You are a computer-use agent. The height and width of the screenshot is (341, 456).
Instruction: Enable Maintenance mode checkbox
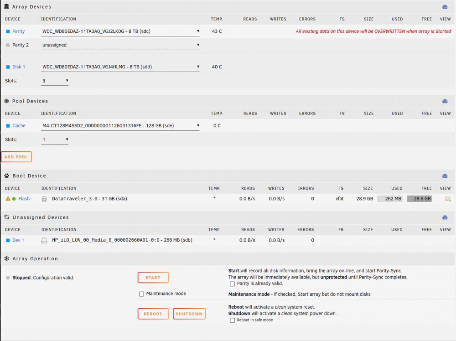point(141,294)
